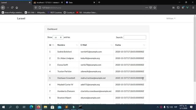Screen dimensions: 196x110
Task: Expand the William user dropdown
Action: point(171,18)
